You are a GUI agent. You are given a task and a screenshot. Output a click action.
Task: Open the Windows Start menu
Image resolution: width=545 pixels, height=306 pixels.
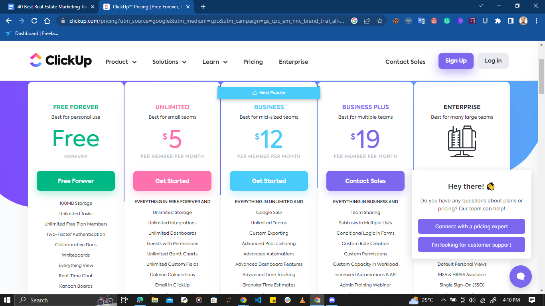[7, 300]
